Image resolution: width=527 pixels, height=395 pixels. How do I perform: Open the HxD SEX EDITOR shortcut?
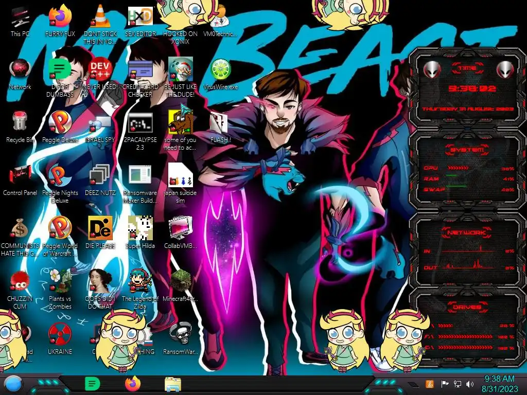click(140, 22)
